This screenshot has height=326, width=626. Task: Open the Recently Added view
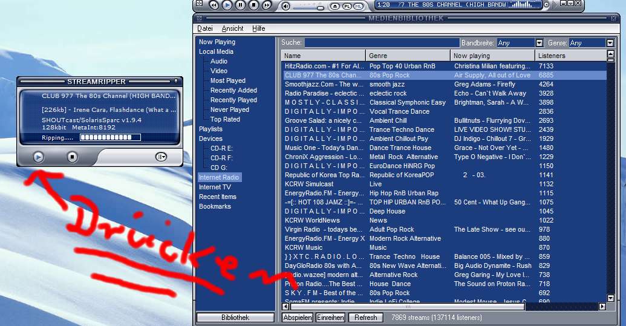pyautogui.click(x=233, y=90)
